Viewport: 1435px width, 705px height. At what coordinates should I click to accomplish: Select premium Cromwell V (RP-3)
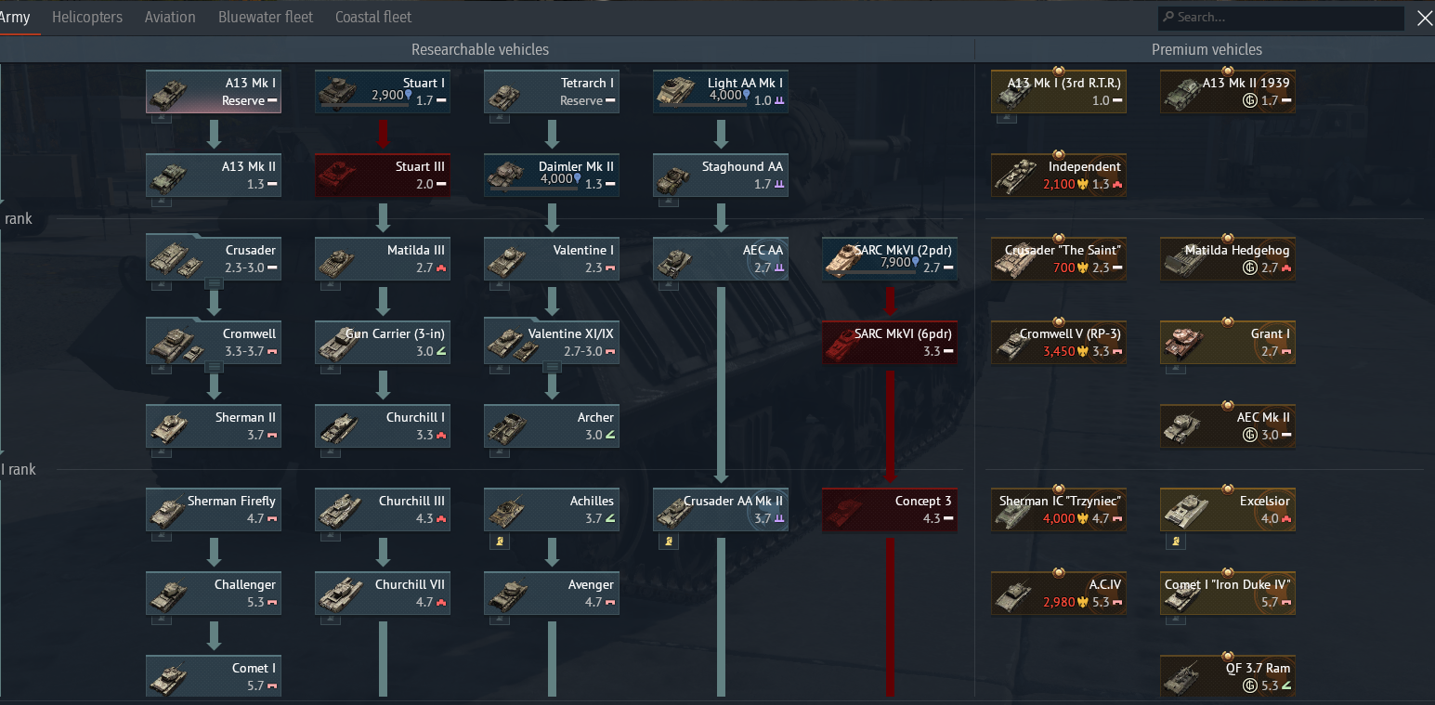[x=1059, y=343]
